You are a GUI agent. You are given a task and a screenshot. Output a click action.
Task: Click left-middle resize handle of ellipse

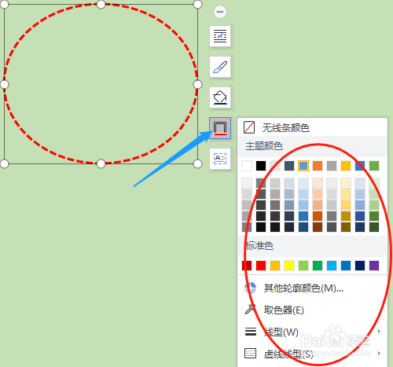click(4, 84)
